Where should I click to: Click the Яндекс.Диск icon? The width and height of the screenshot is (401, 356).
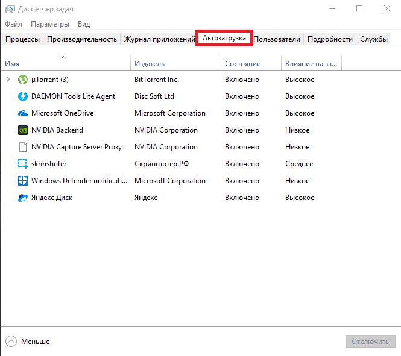(23, 198)
